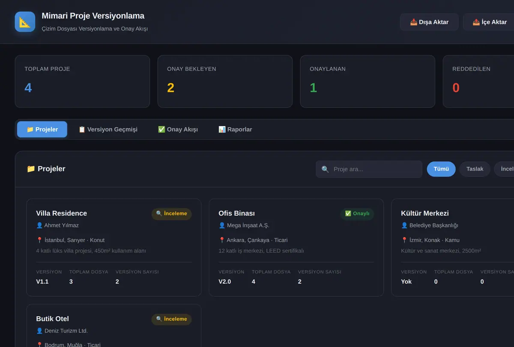Click the blue drafting-ruler app logo

coord(25,22)
